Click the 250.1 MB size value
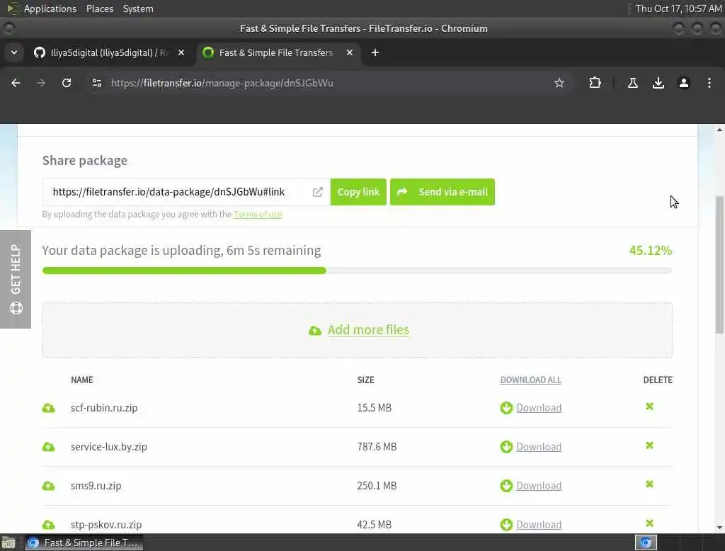The height and width of the screenshot is (551, 725). pyautogui.click(x=377, y=485)
